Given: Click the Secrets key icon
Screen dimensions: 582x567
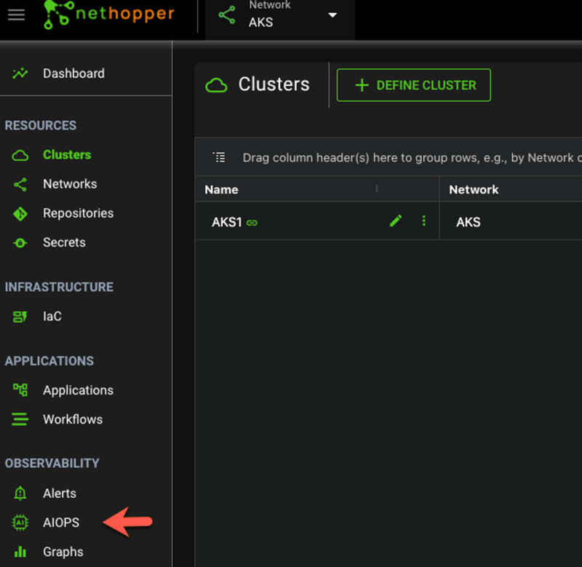Looking at the screenshot, I should [x=20, y=243].
